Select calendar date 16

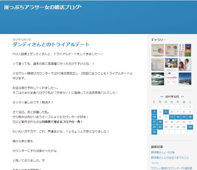coord(190,117)
